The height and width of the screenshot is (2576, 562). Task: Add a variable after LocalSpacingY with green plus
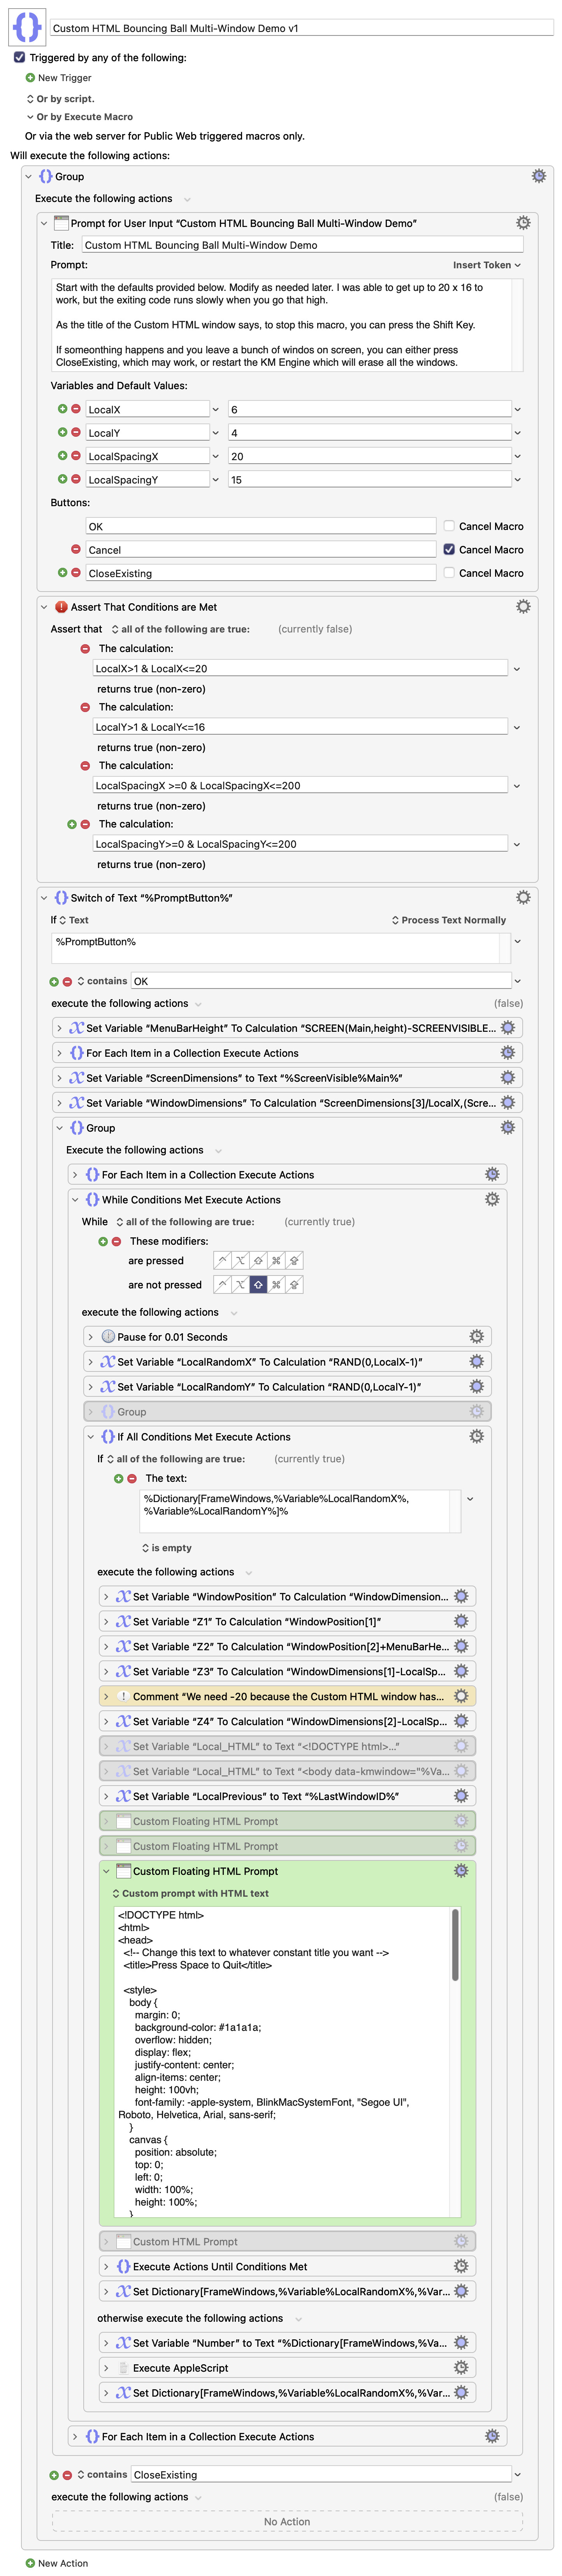(62, 479)
